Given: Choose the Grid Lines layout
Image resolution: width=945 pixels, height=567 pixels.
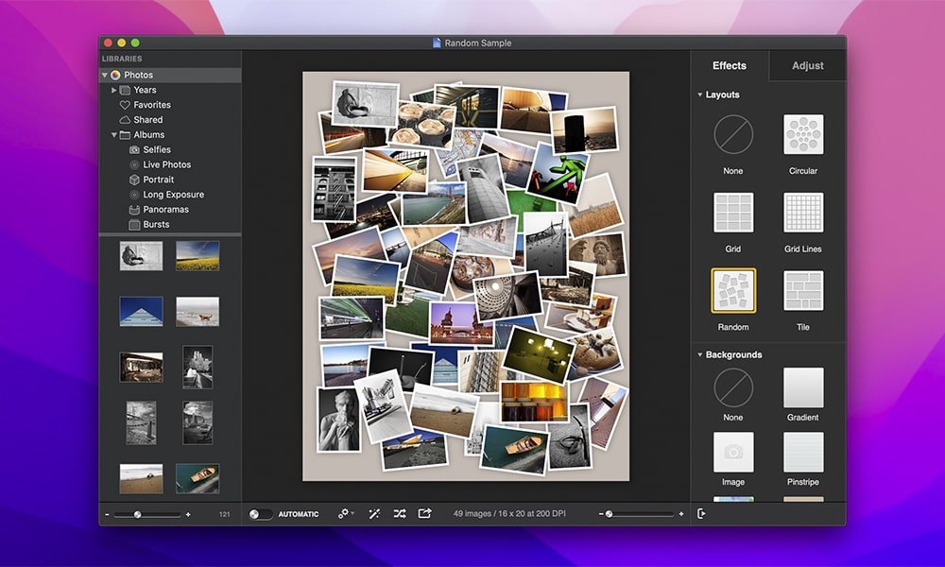Looking at the screenshot, I should pyautogui.click(x=803, y=214).
